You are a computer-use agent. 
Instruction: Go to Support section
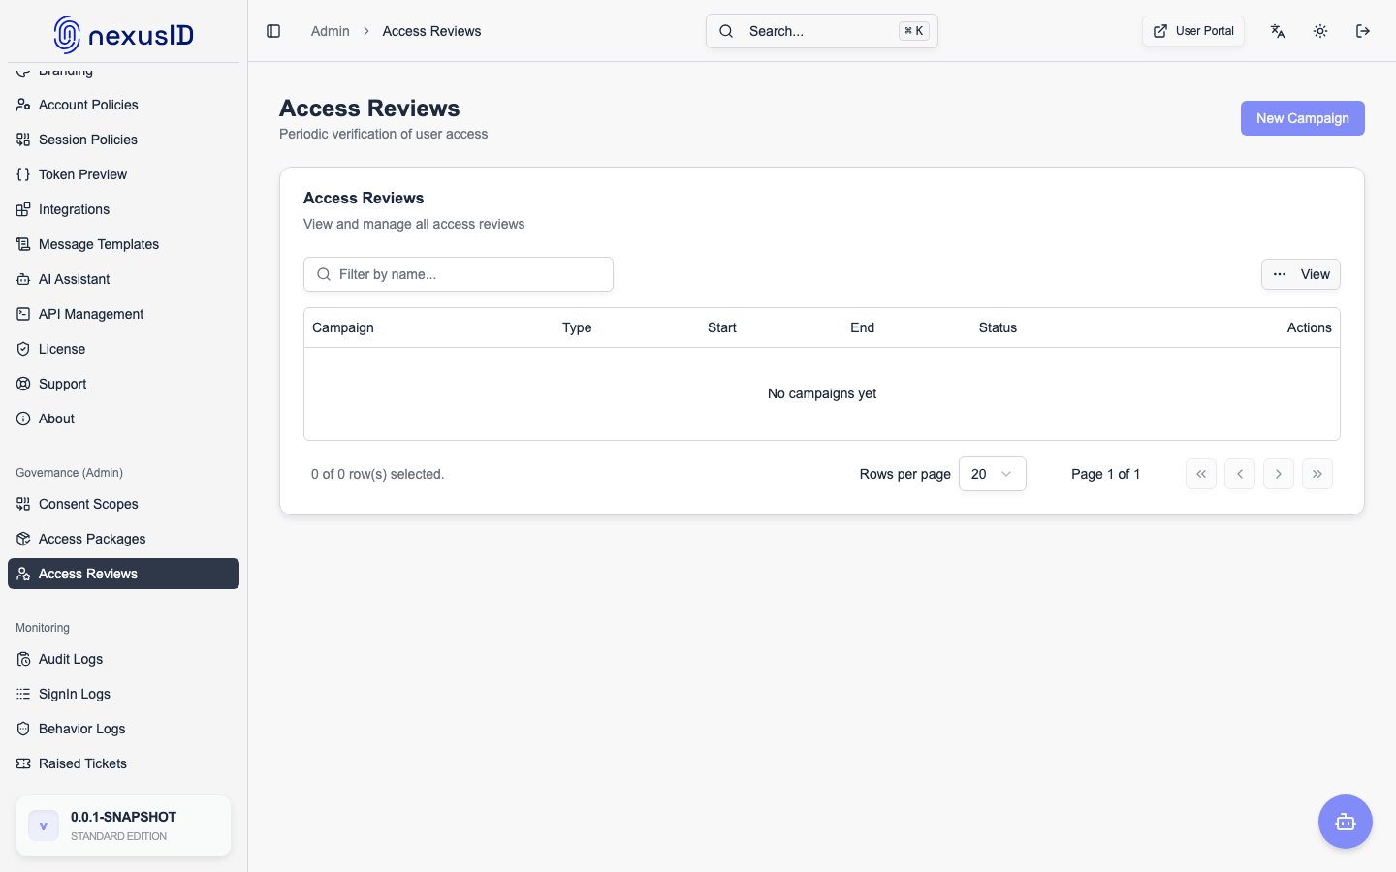123,384
